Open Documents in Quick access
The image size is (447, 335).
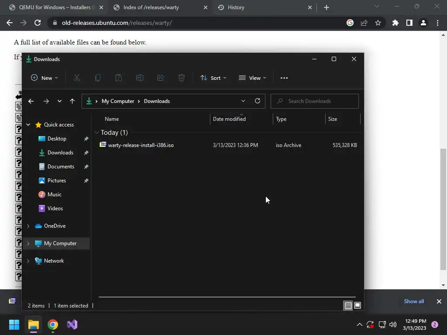61,167
